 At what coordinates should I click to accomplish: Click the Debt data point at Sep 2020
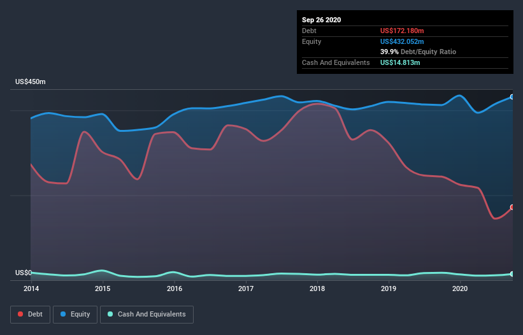(512, 207)
